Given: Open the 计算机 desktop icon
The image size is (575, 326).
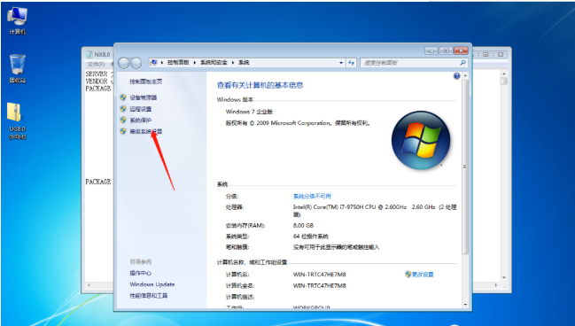Looking at the screenshot, I should (17, 20).
